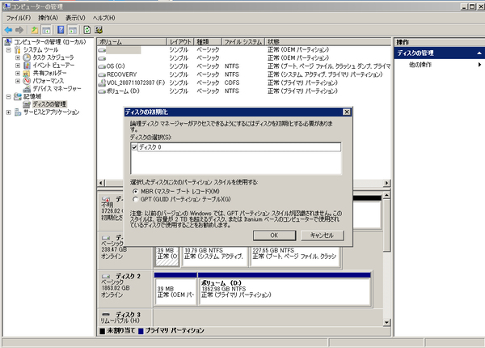Screen dimensions: 485x348
Task: Select MBR (マスター ブート レコード) radio button
Action: (x=135, y=191)
